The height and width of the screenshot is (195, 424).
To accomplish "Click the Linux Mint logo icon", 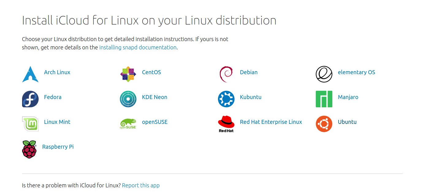I will click(x=30, y=124).
